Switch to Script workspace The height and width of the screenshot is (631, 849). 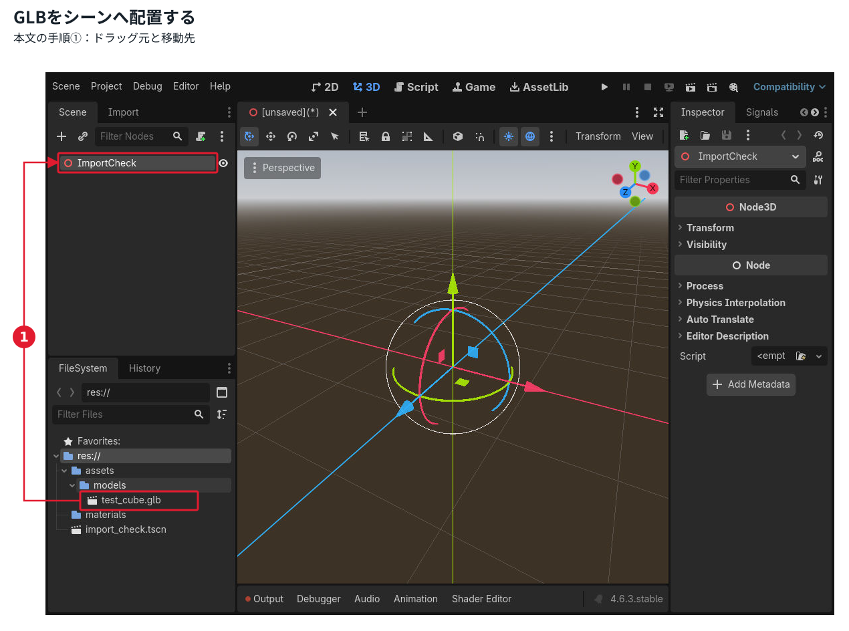[x=416, y=87]
